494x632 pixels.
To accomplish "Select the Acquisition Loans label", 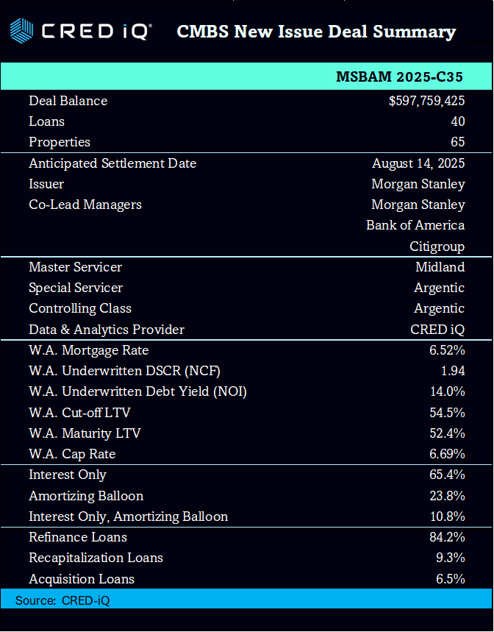I will (82, 579).
